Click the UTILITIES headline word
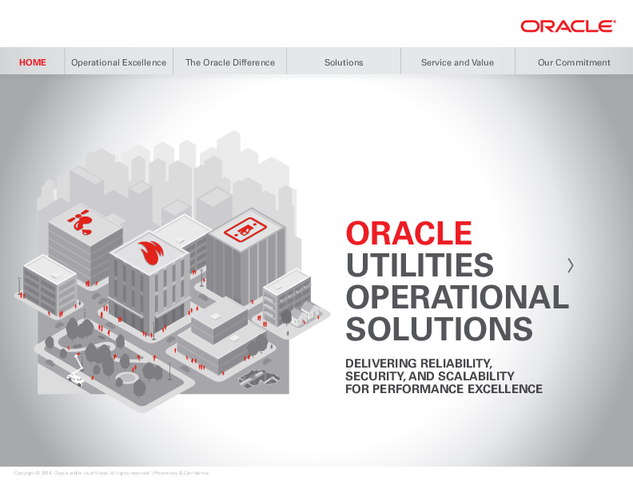The width and height of the screenshot is (633, 489). point(420,264)
